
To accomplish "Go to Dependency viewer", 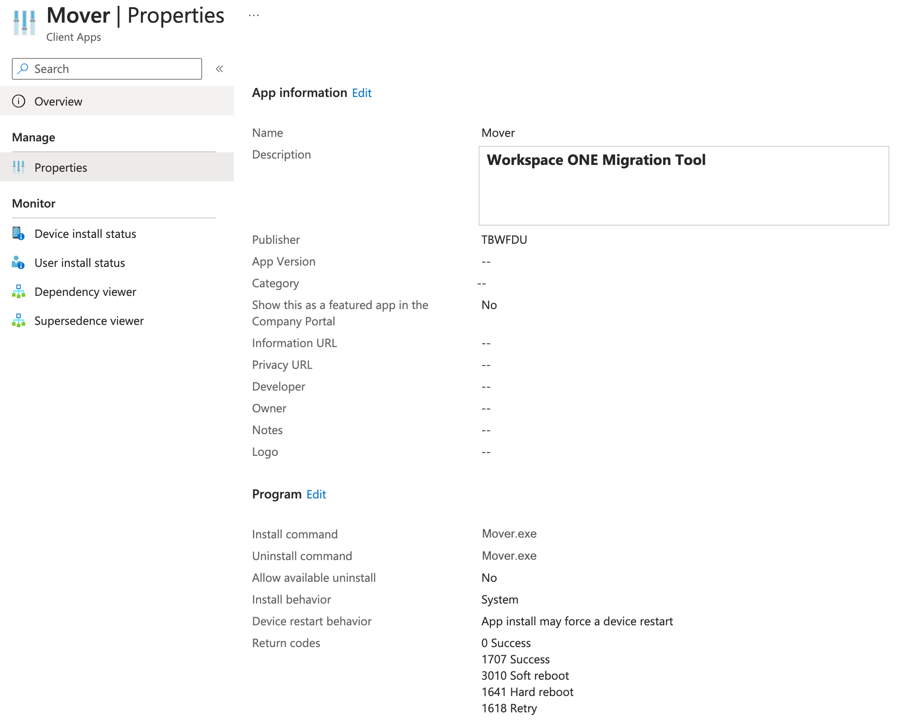I will 85,291.
